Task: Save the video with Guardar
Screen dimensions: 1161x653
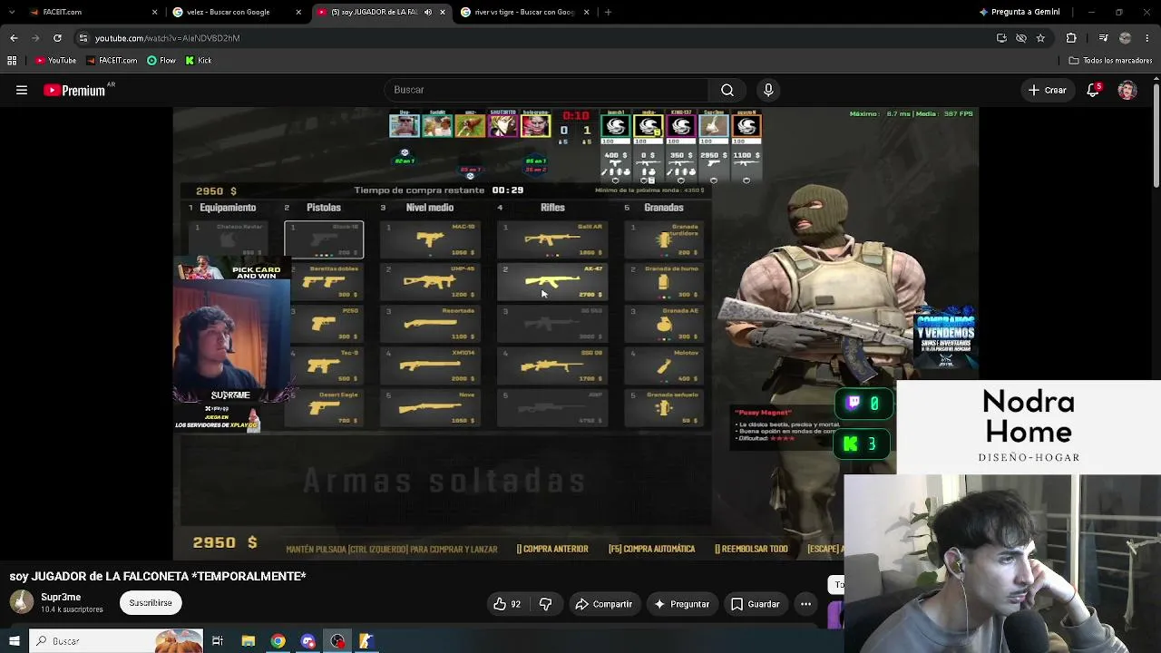Action: [x=755, y=604]
